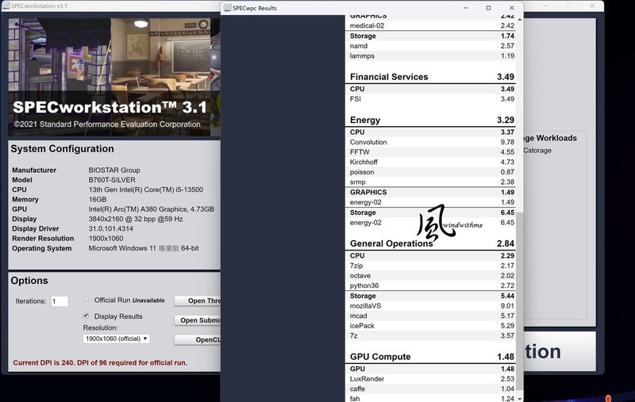Click the Energy GRAPHICS subsection row
Image resolution: width=635 pixels, height=402 pixels.
[431, 192]
